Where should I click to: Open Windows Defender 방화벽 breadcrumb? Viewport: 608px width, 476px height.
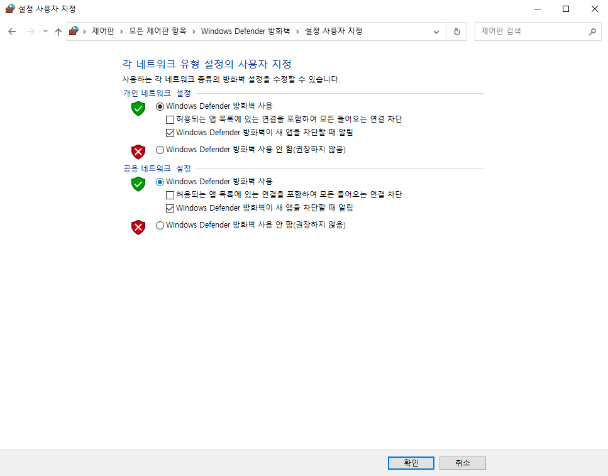tap(245, 31)
